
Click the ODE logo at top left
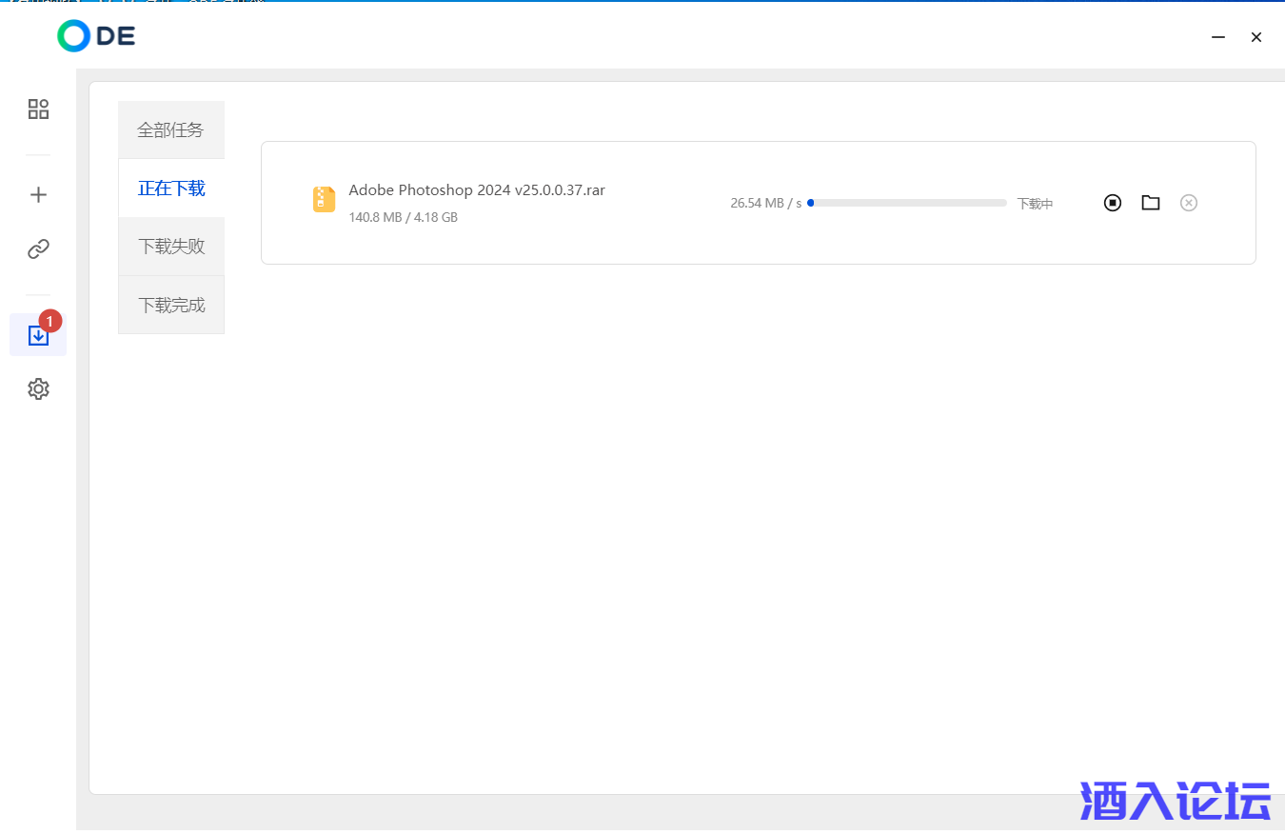click(96, 36)
